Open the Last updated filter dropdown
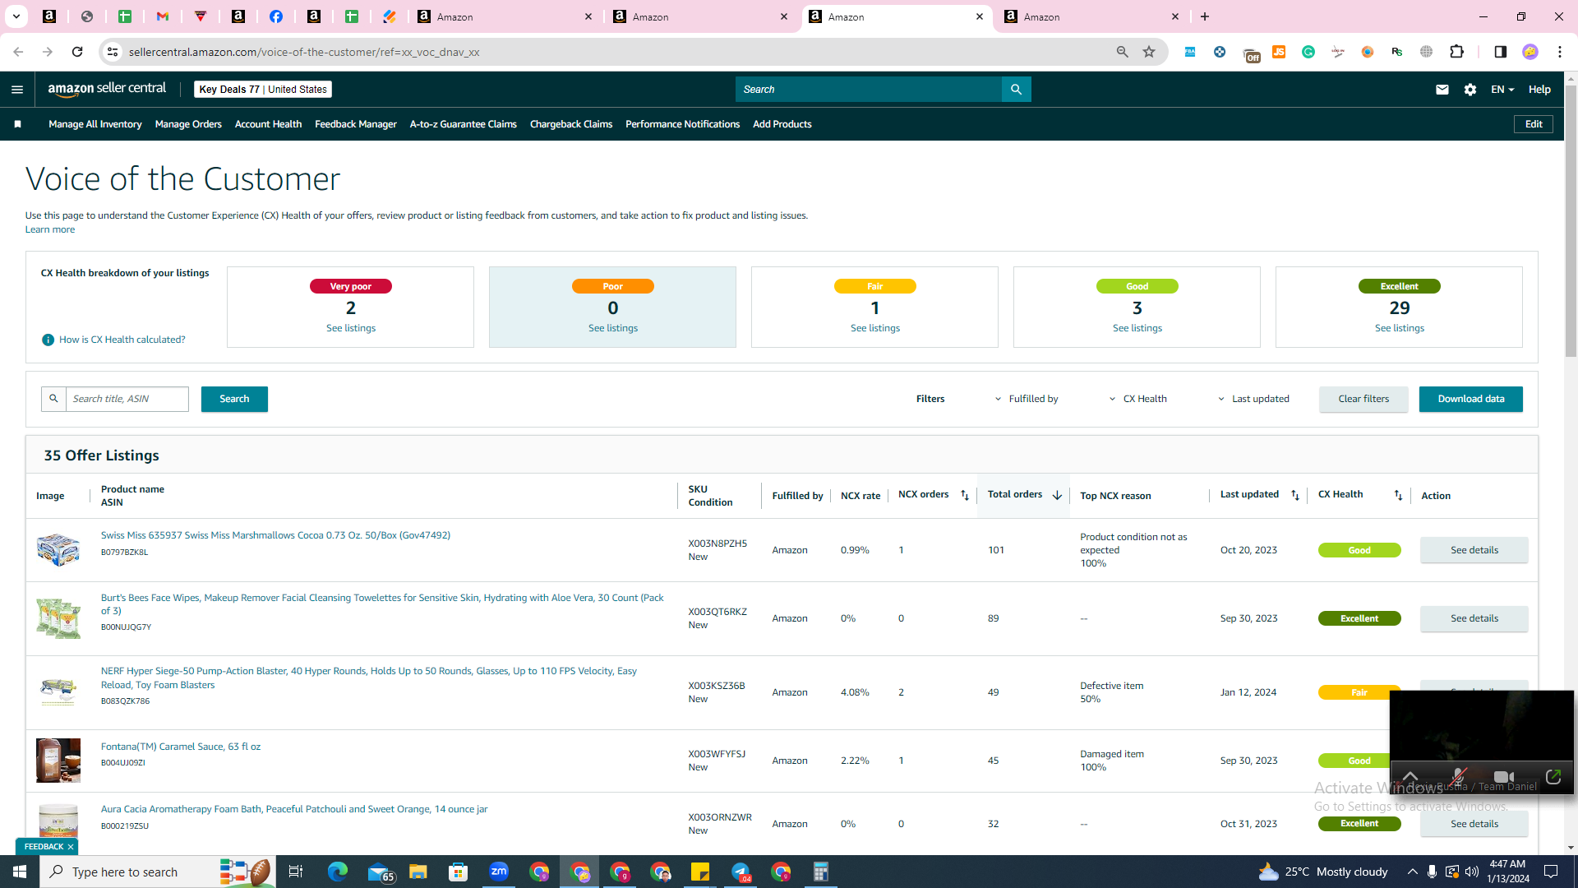 tap(1253, 399)
